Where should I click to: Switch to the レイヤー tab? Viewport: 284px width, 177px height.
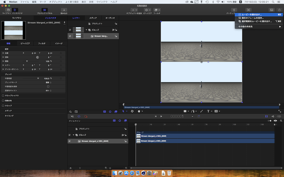click(x=76, y=18)
